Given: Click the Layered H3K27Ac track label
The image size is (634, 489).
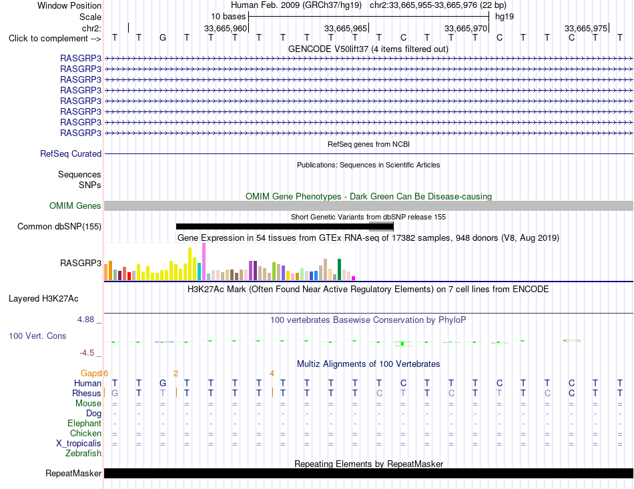Looking at the screenshot, I should (43, 299).
